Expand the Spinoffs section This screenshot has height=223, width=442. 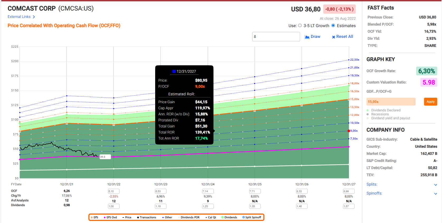click(x=435, y=194)
